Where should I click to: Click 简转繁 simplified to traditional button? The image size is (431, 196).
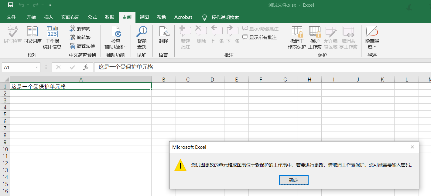(x=80, y=38)
